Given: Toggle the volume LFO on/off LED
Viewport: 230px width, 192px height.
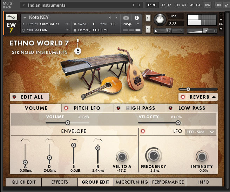Looking at the screenshot, I should (x=143, y=131).
